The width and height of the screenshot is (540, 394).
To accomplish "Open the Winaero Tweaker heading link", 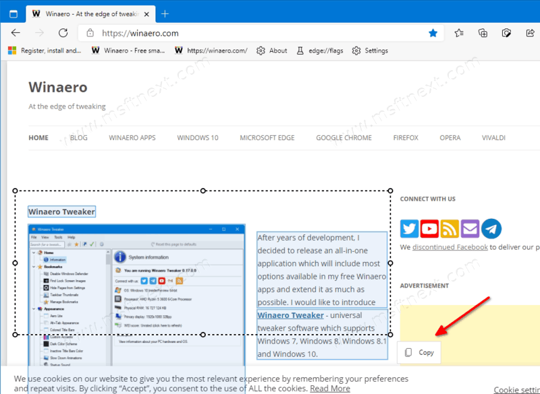I will pos(61,211).
